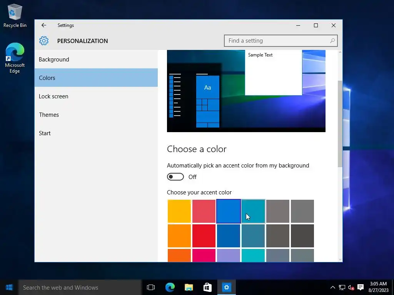Launch Edge from the taskbar
This screenshot has width=394, height=295.
[x=170, y=287]
